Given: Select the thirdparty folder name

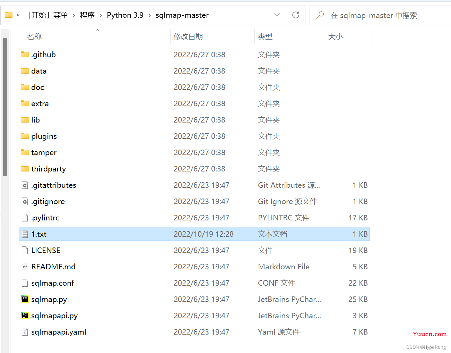Looking at the screenshot, I should pos(49,169).
